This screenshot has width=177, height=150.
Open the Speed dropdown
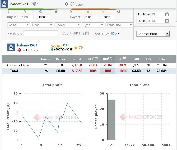[68, 25]
